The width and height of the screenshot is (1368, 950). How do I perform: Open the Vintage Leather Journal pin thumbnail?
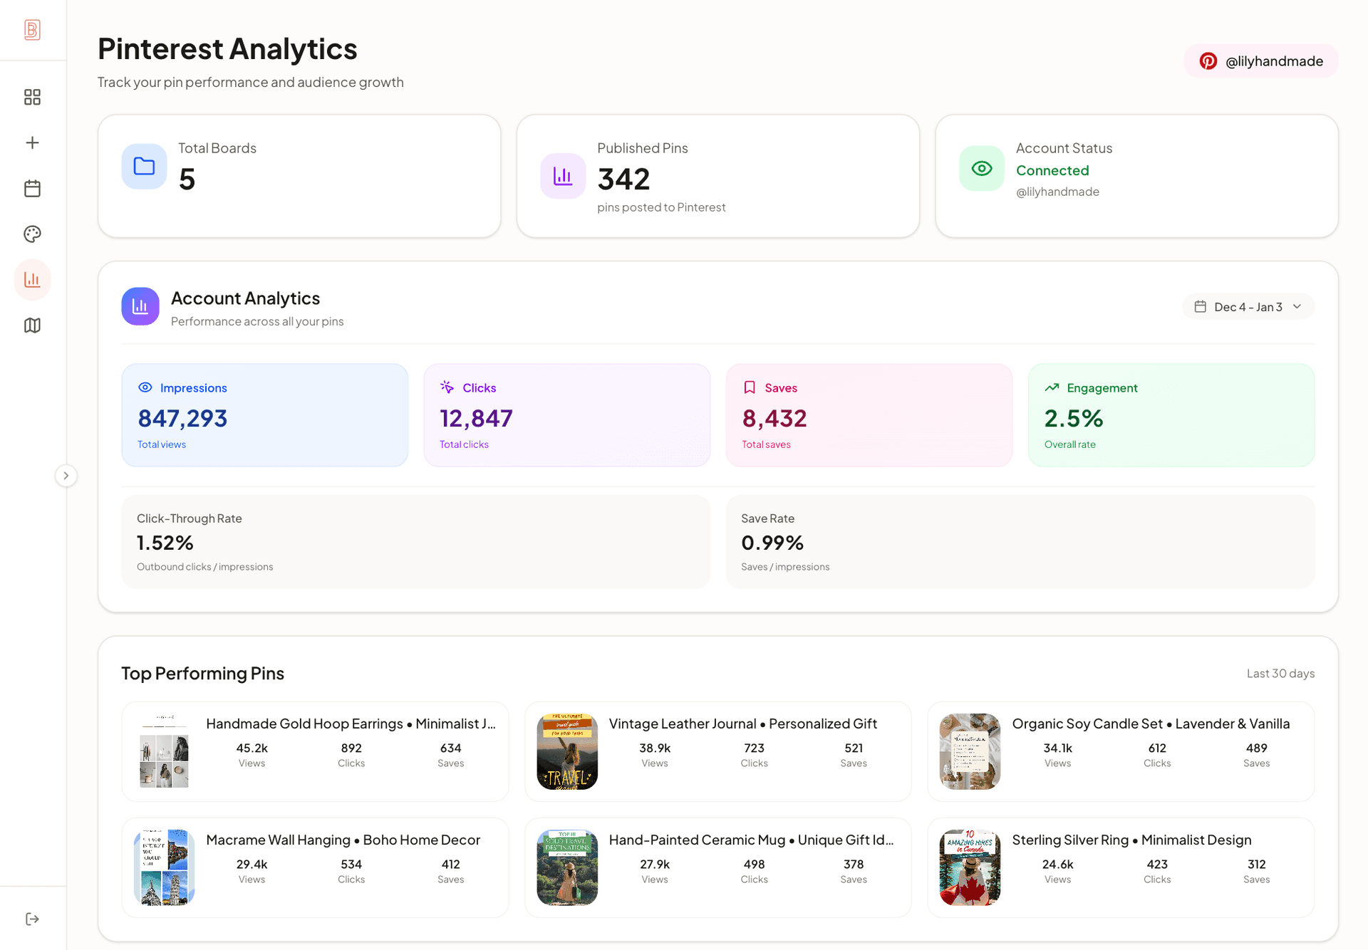[567, 751]
